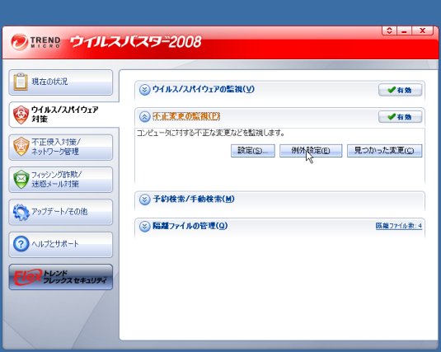441x352 pixels.
Task: Open 不正侵入対策/ネットワーク管理 tab
Action: 61,148
